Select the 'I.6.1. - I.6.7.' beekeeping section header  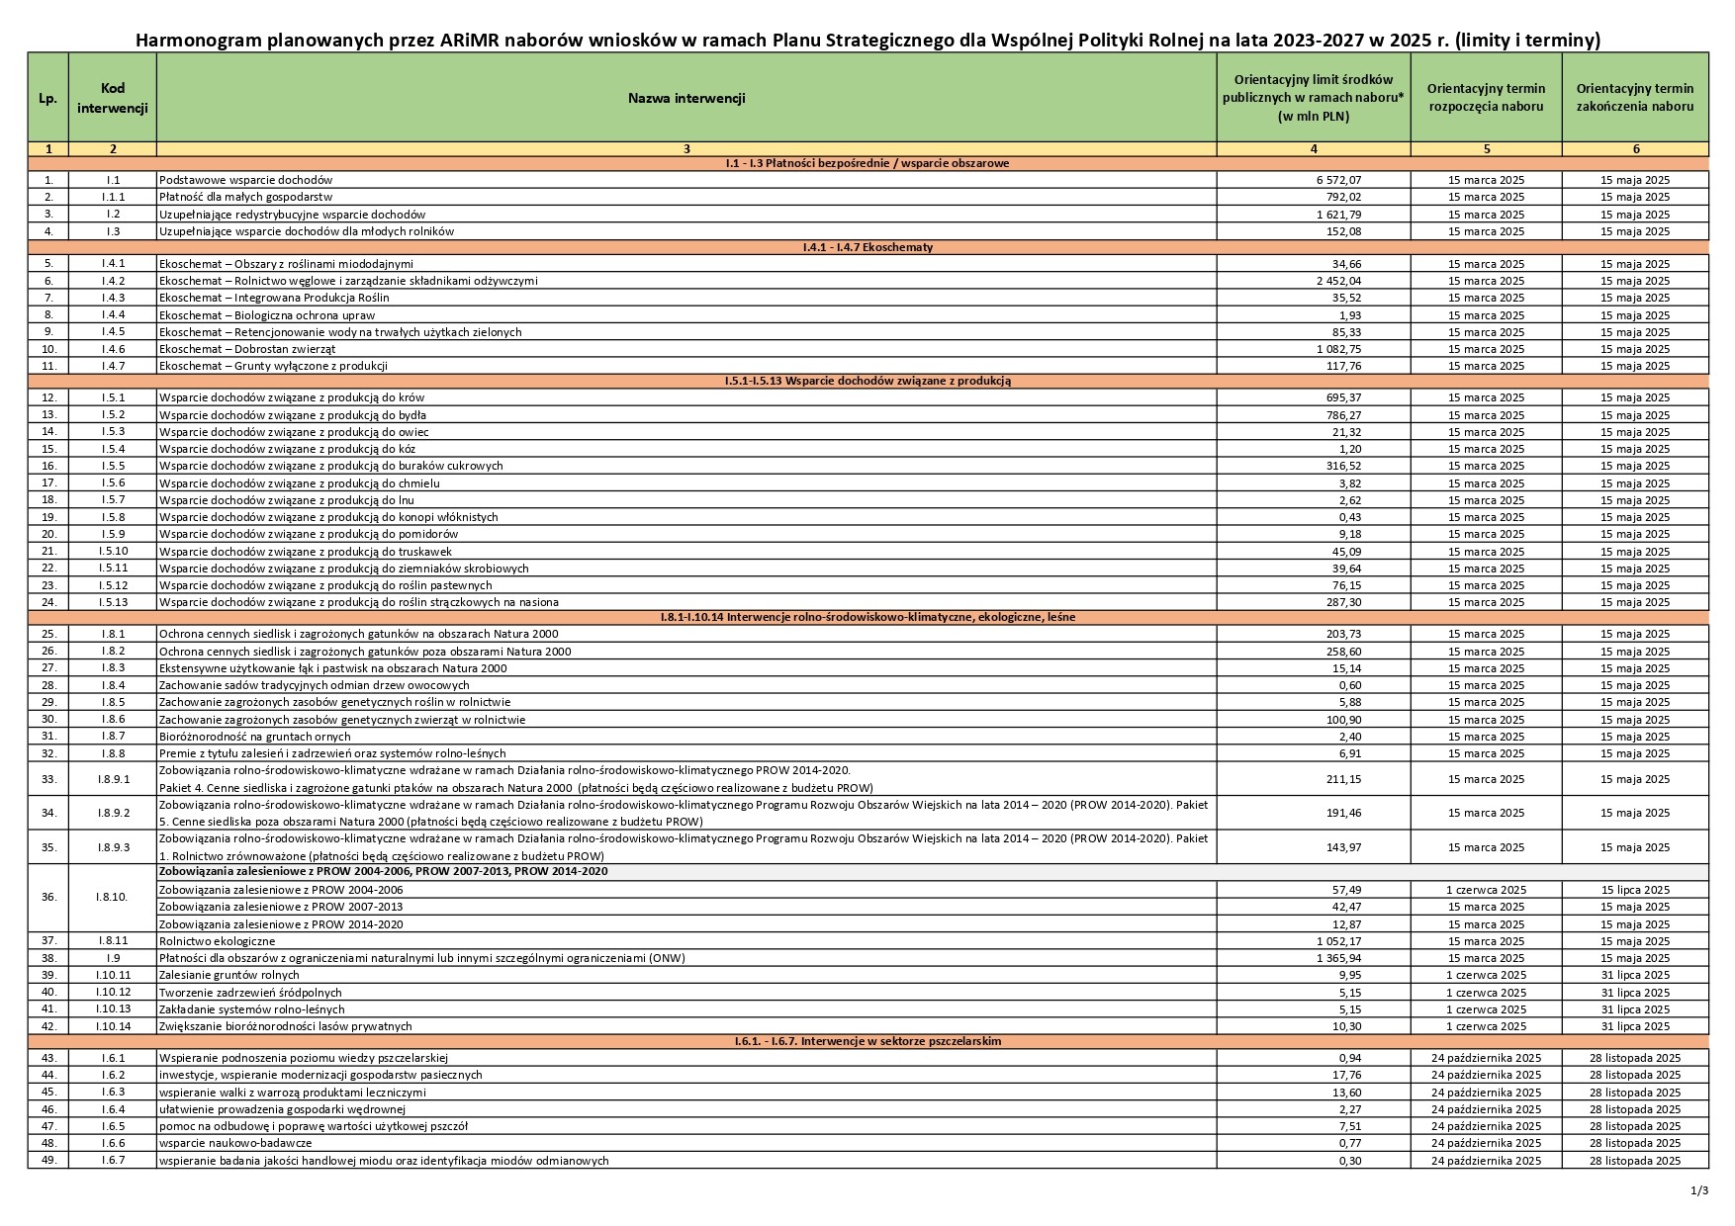[x=867, y=1041]
